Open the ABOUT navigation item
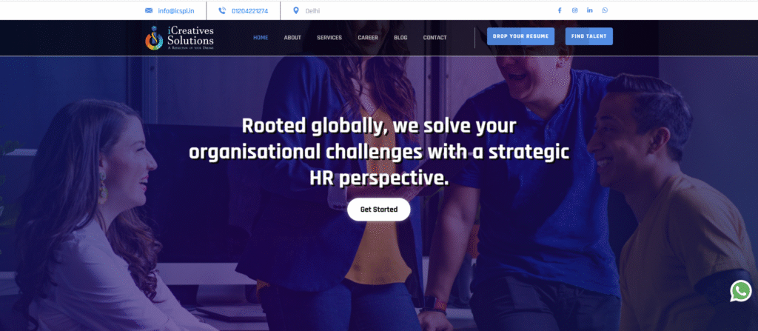Image resolution: width=758 pixels, height=331 pixels. pos(292,38)
